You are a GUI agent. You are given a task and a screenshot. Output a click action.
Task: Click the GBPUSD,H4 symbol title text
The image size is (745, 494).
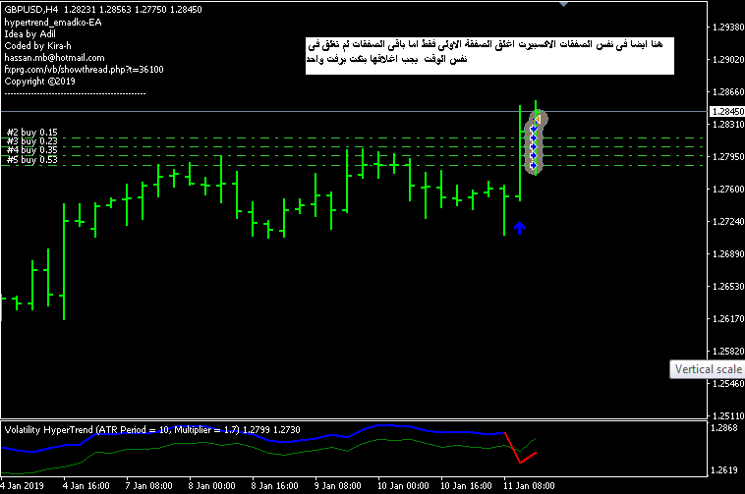coord(32,10)
